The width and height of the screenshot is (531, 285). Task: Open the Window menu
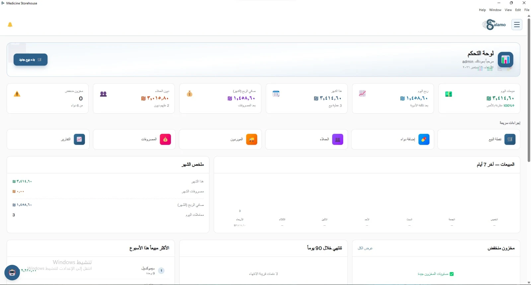[x=495, y=10]
